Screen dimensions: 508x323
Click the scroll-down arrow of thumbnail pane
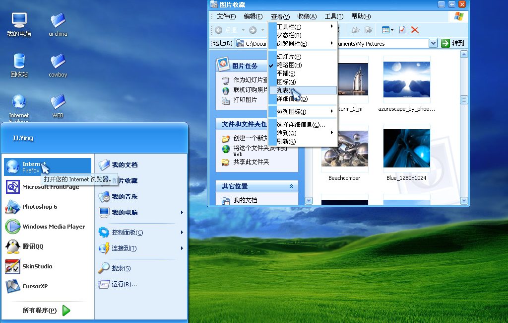464,201
